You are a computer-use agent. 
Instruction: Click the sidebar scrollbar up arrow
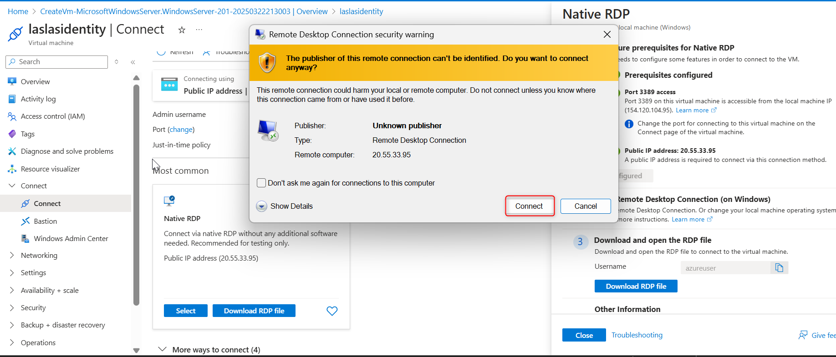136,78
